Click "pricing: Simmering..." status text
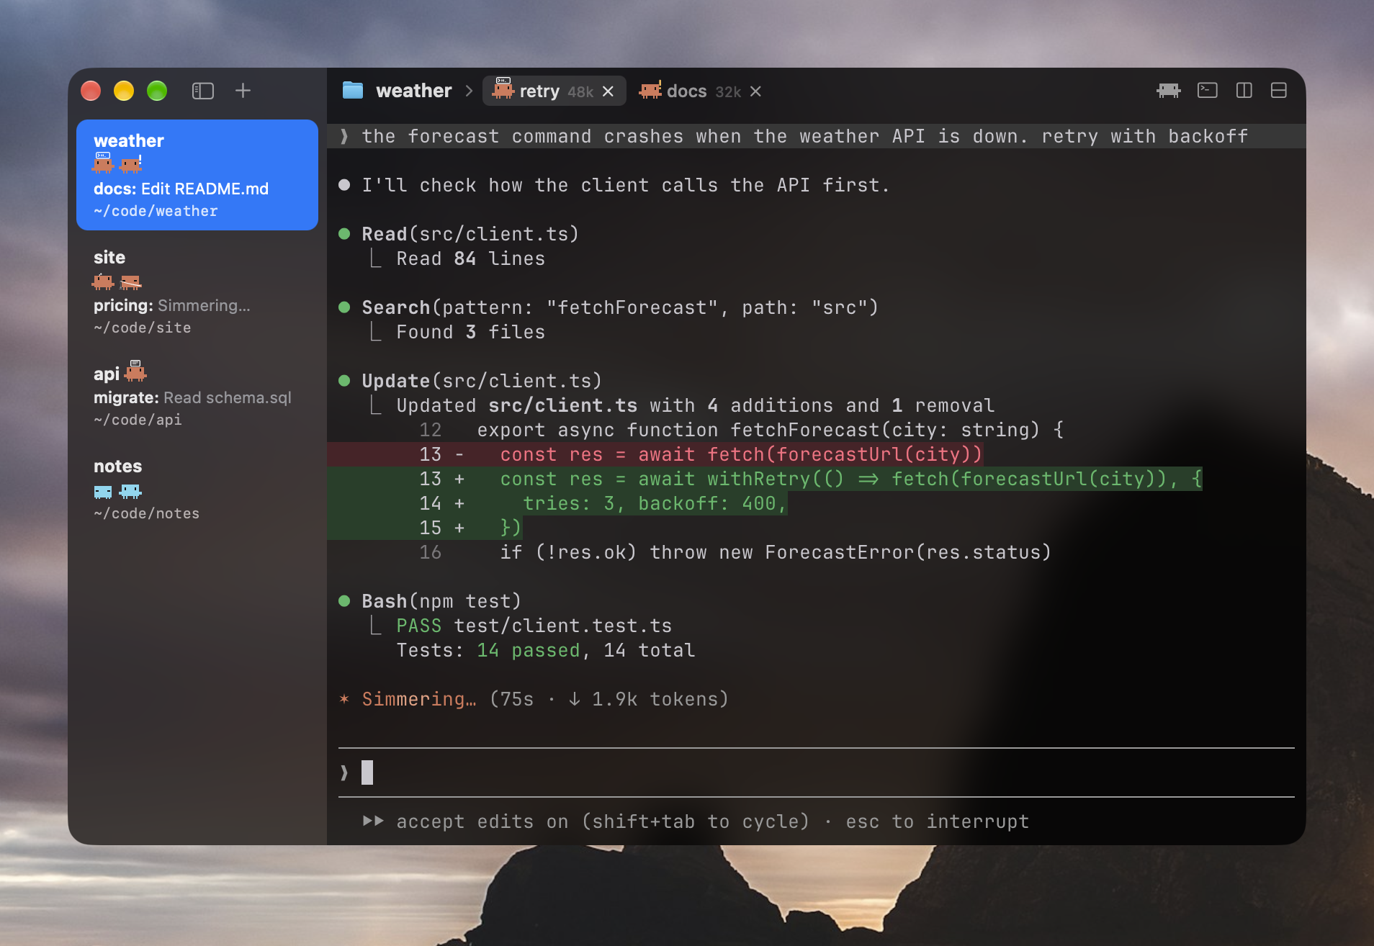The width and height of the screenshot is (1374, 946). tap(172, 305)
